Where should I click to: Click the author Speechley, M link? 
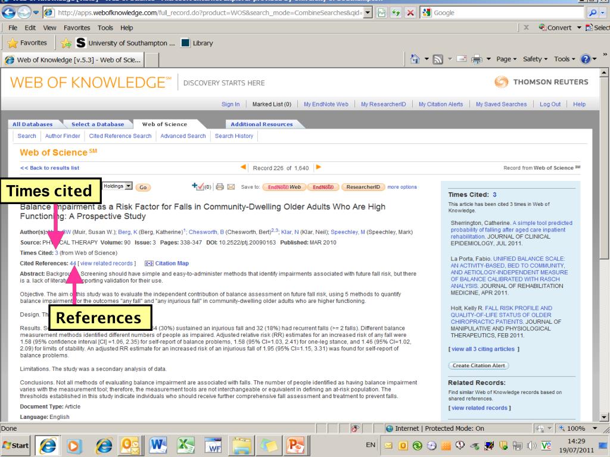348,232
